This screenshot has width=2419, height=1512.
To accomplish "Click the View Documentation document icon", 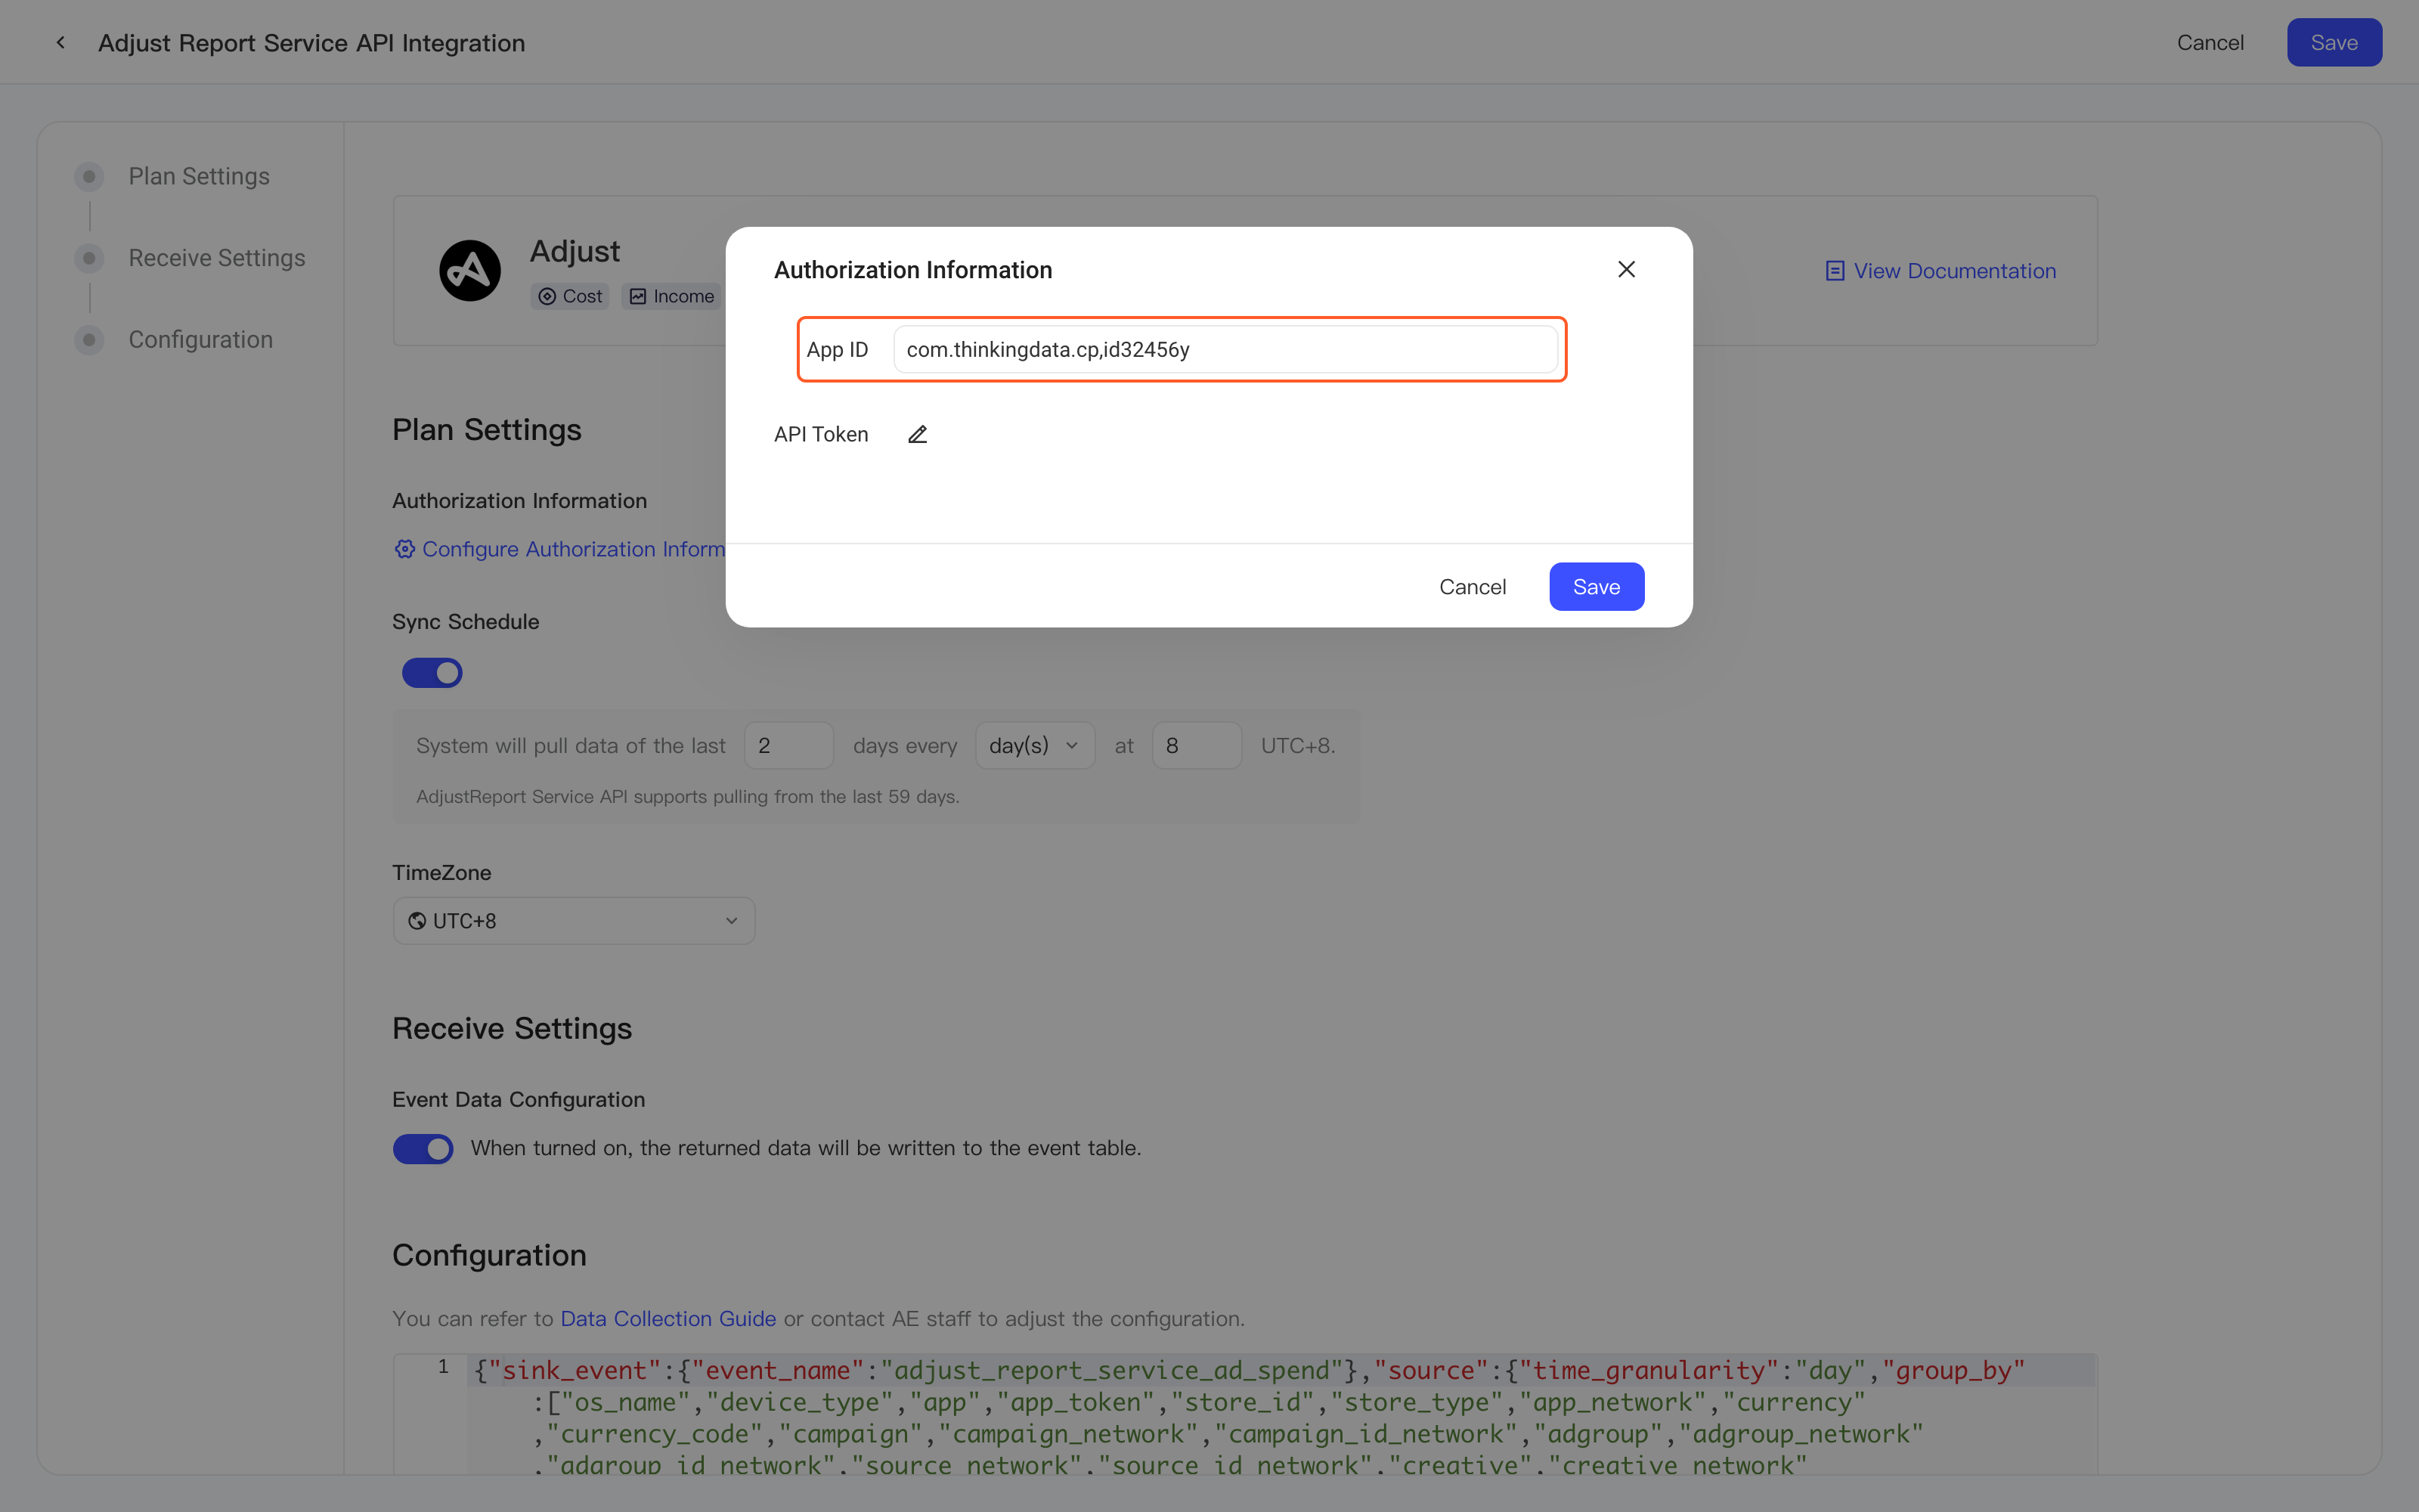I will tap(1834, 271).
